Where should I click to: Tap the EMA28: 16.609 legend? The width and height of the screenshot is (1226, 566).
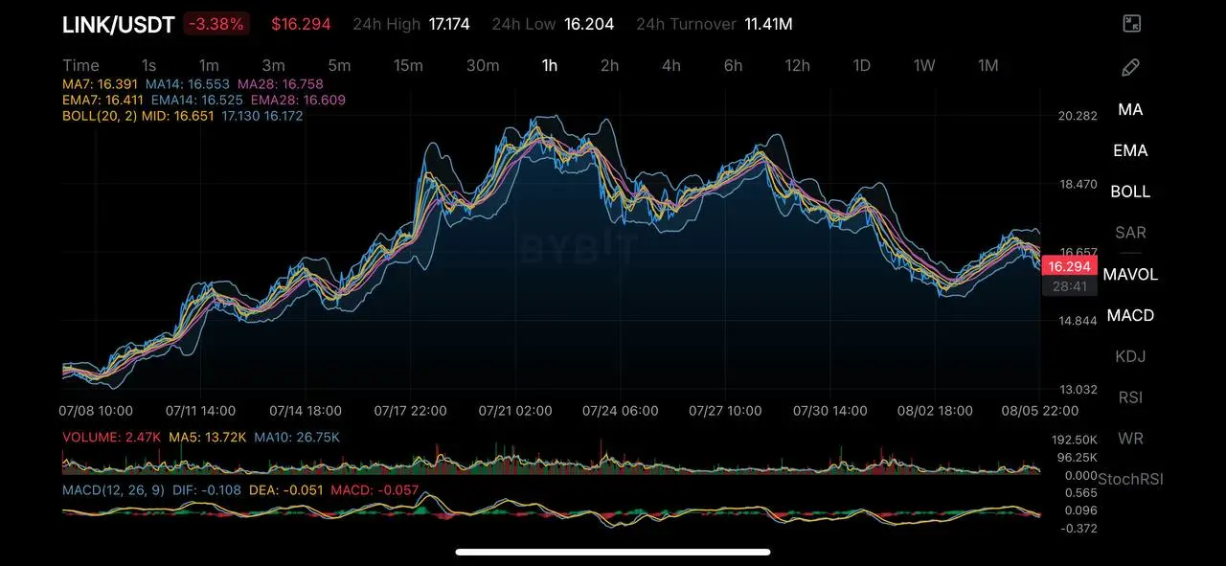coord(298,100)
